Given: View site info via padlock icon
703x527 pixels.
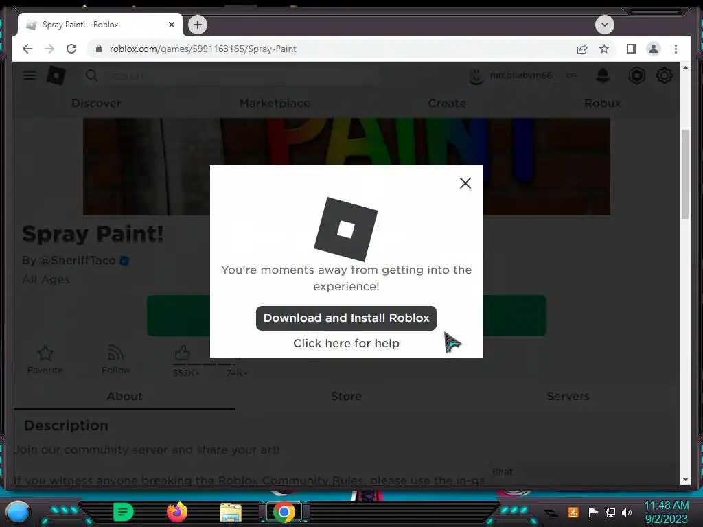Looking at the screenshot, I should (x=99, y=49).
